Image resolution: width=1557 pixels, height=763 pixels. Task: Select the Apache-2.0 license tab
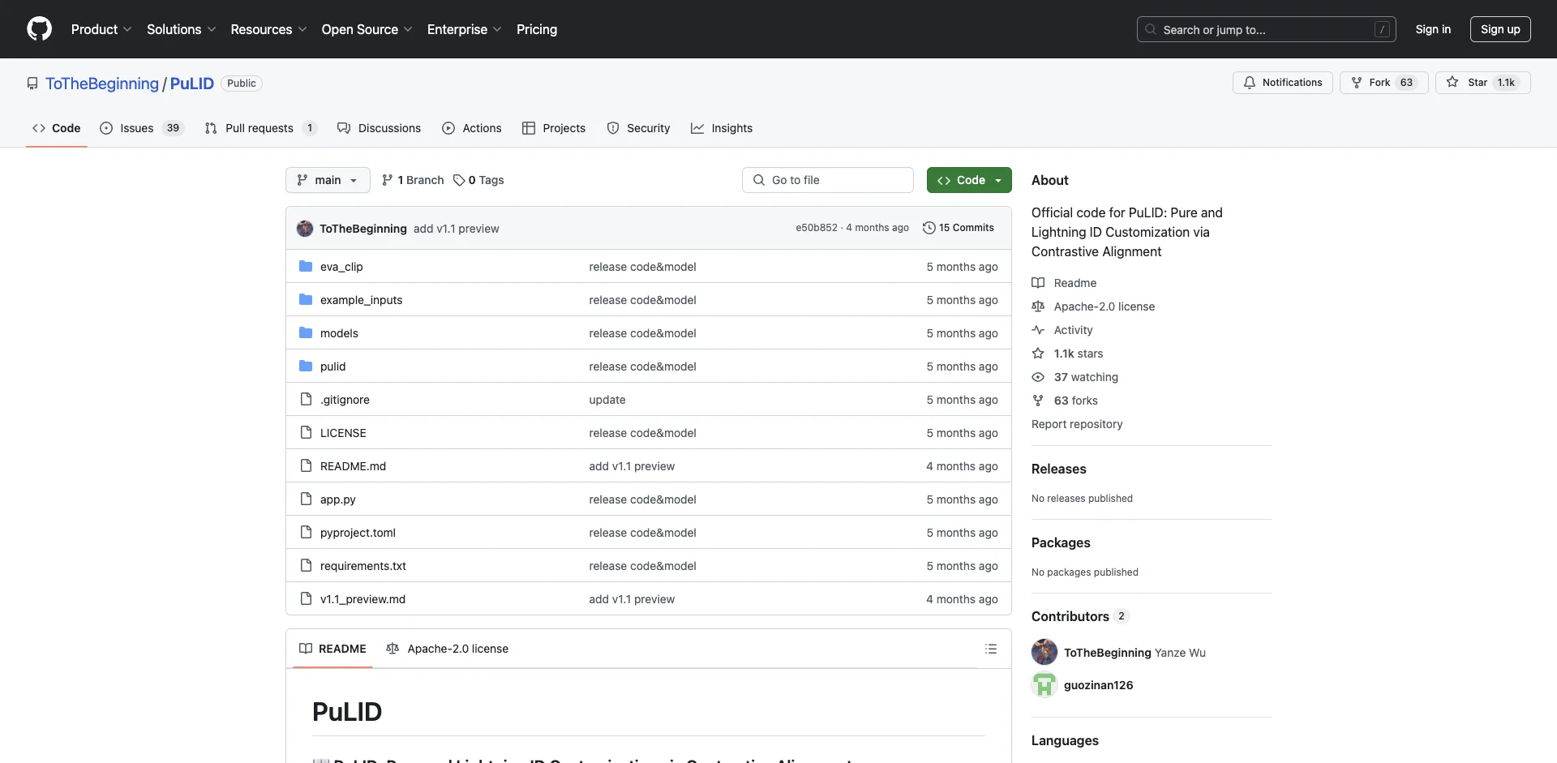448,649
